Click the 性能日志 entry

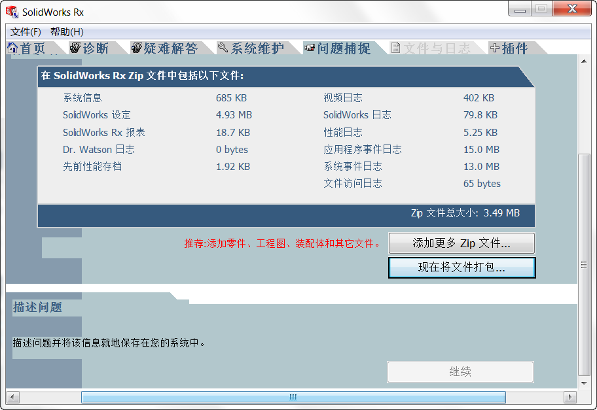343,132
